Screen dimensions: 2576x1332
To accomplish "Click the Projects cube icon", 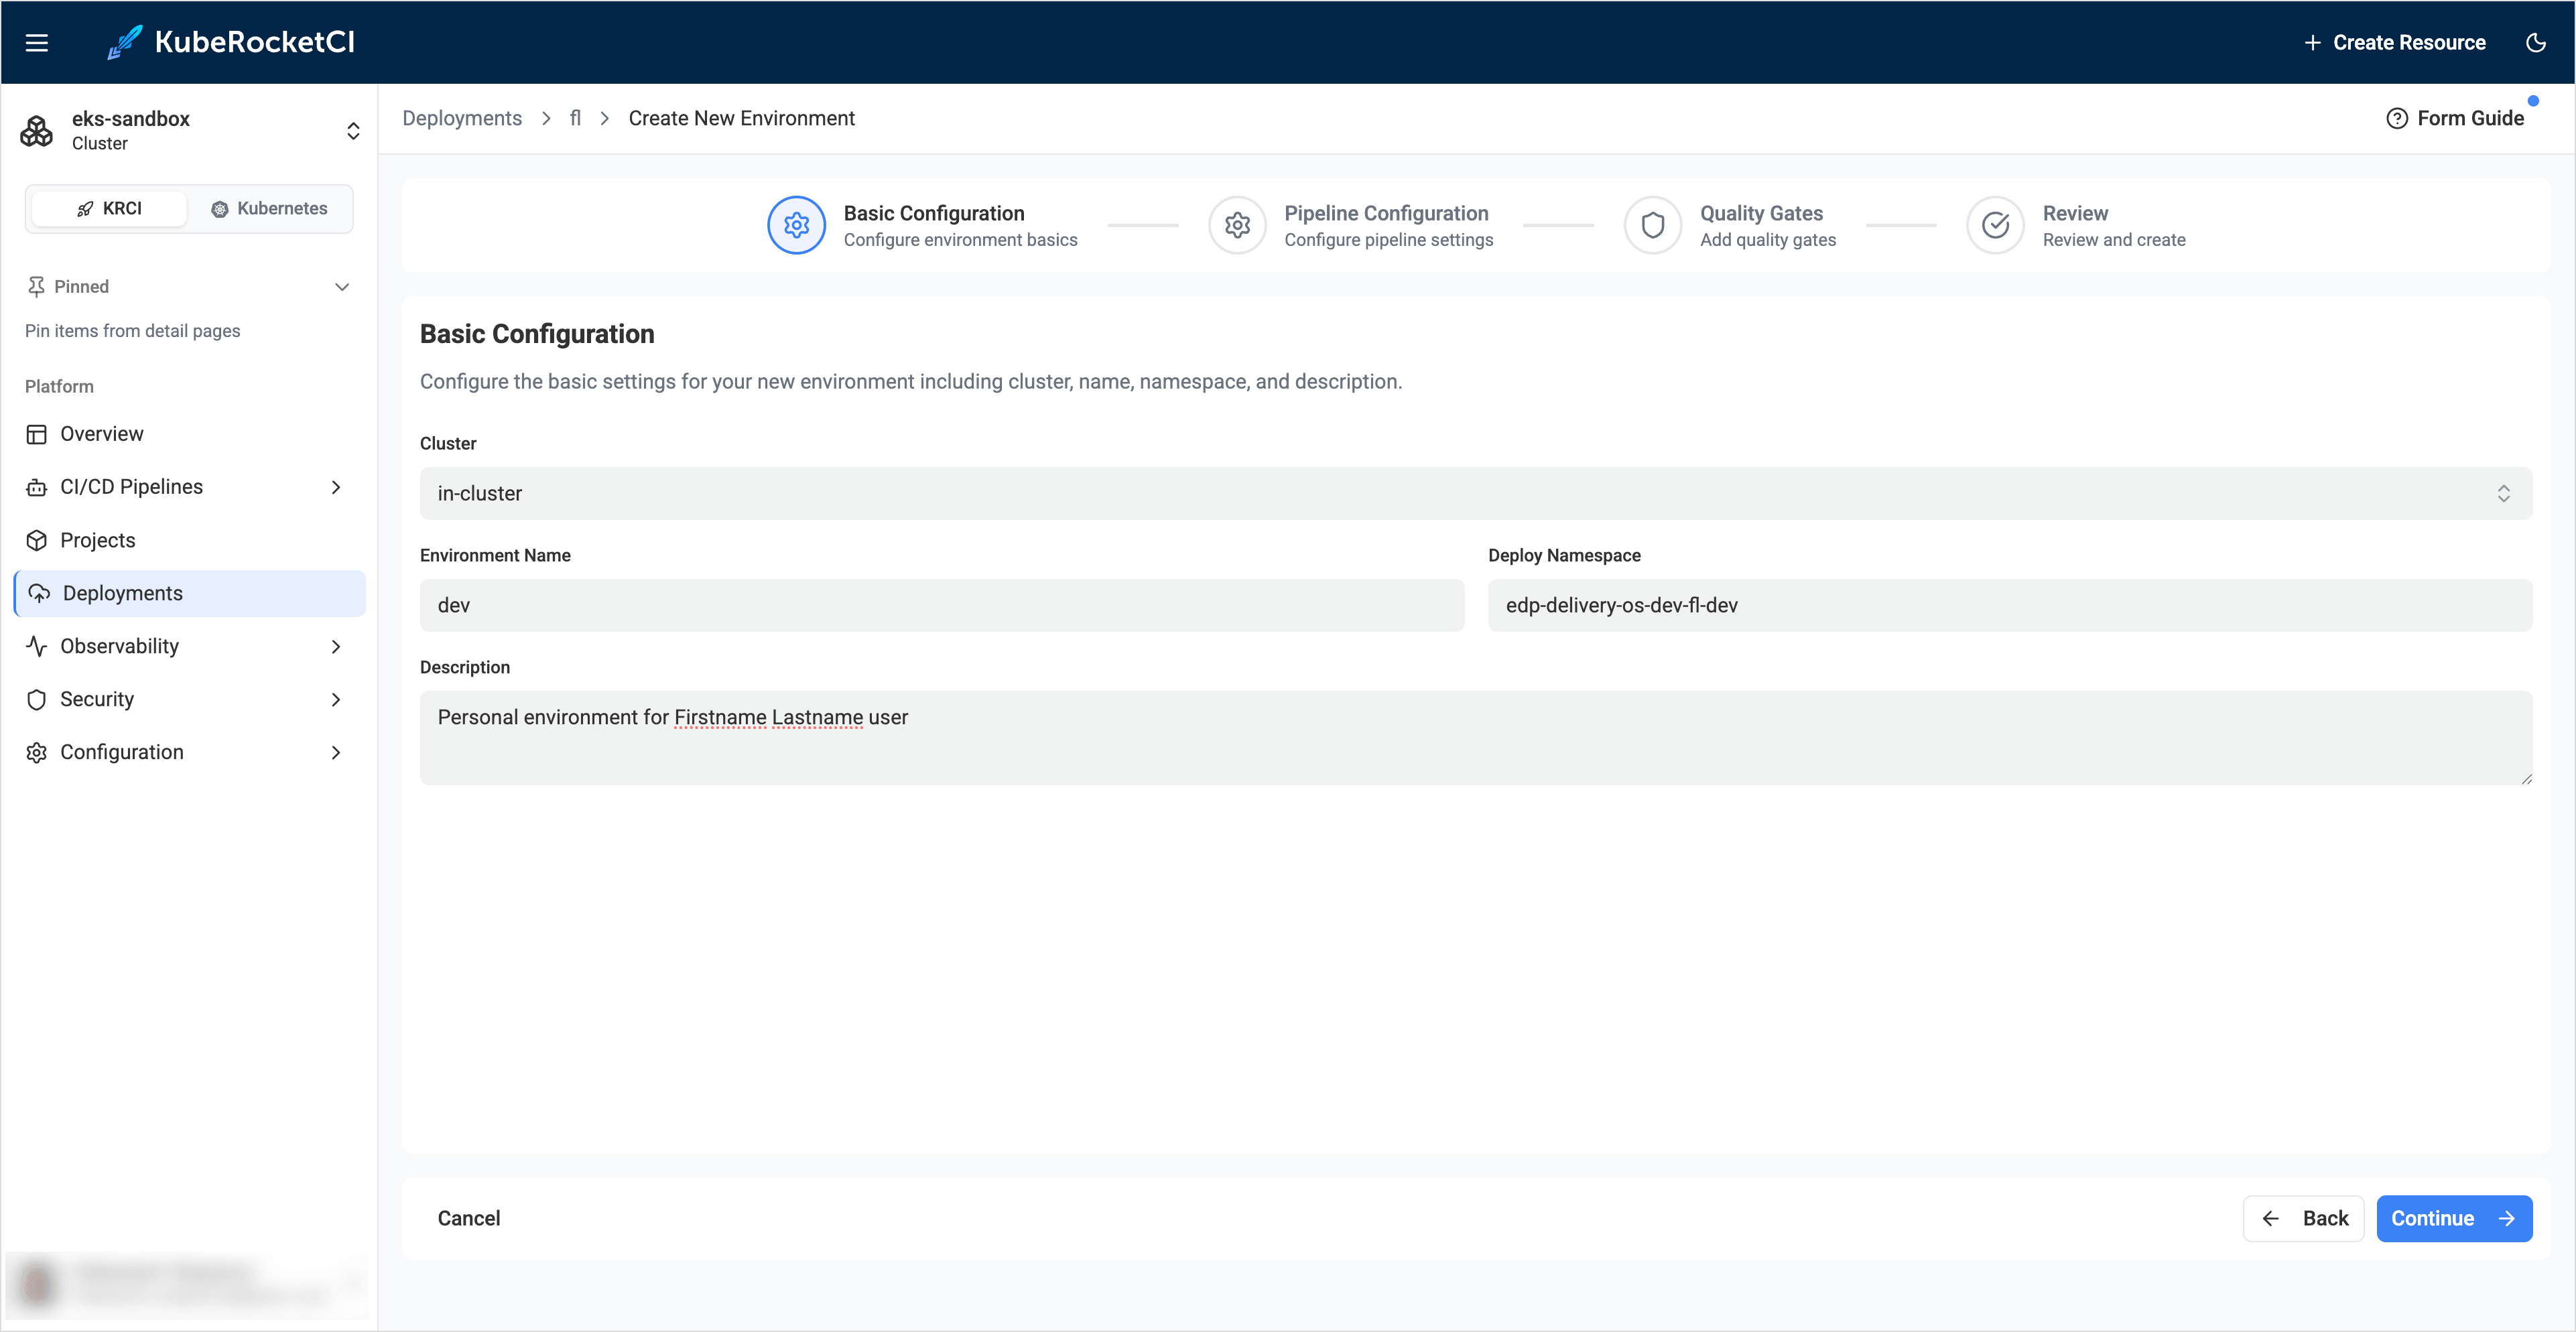I will click(37, 540).
